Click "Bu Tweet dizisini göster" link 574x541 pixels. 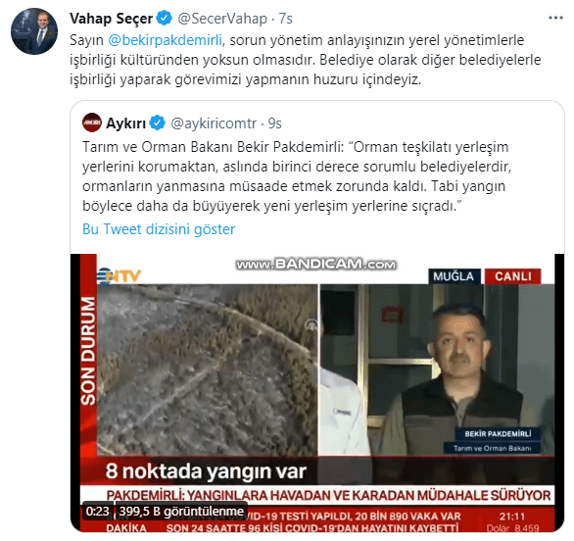coord(159,229)
